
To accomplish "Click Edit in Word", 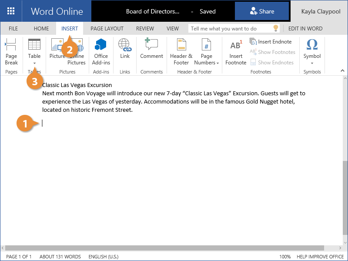I will click(x=305, y=29).
